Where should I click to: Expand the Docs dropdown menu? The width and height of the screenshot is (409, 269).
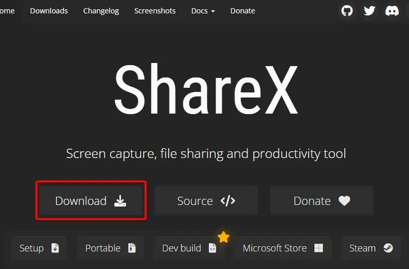[x=203, y=11]
